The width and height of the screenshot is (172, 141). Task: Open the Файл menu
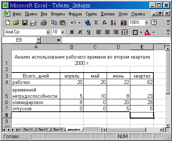(17, 14)
